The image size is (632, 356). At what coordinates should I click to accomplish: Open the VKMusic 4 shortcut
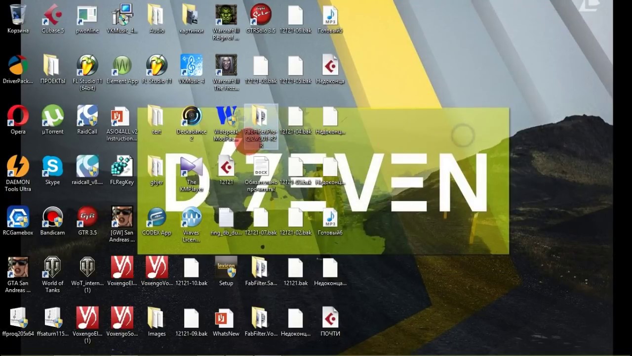(191, 69)
